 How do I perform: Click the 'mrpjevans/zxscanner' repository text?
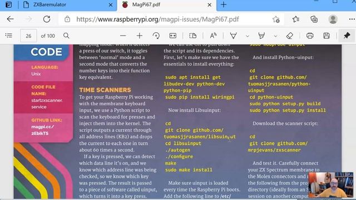pos(274,150)
